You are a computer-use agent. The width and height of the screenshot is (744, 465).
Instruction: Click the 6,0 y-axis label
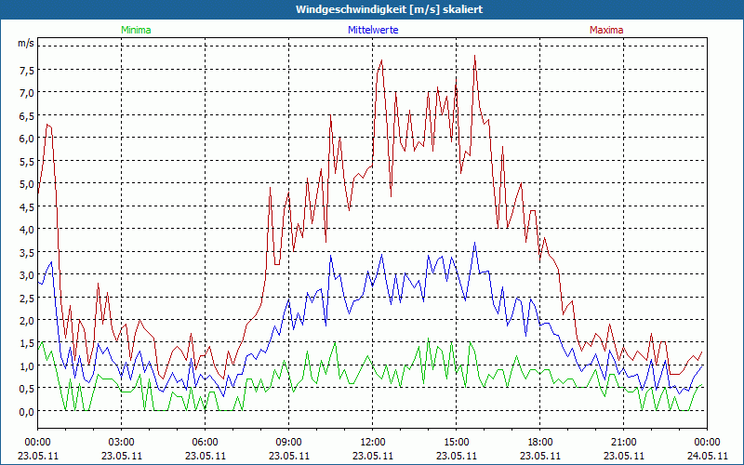(27, 139)
